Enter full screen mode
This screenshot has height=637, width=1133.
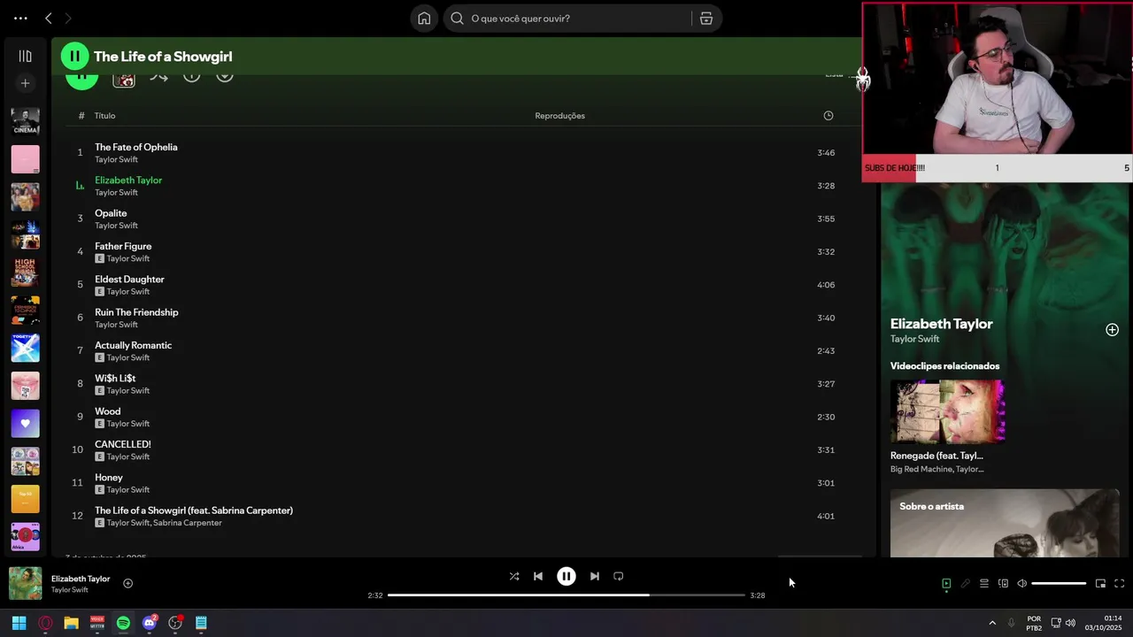[1119, 584]
